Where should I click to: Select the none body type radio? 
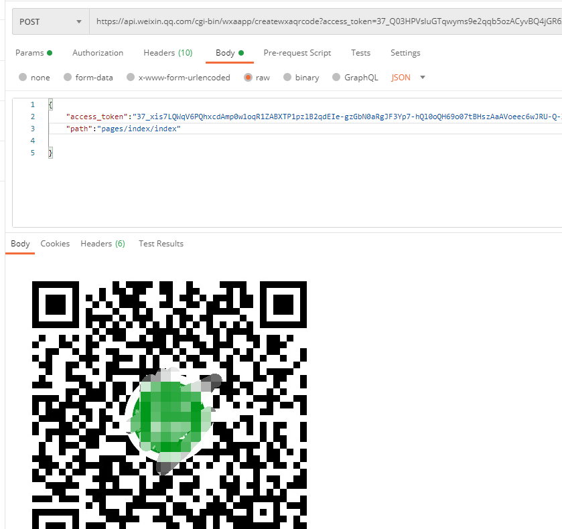click(23, 78)
